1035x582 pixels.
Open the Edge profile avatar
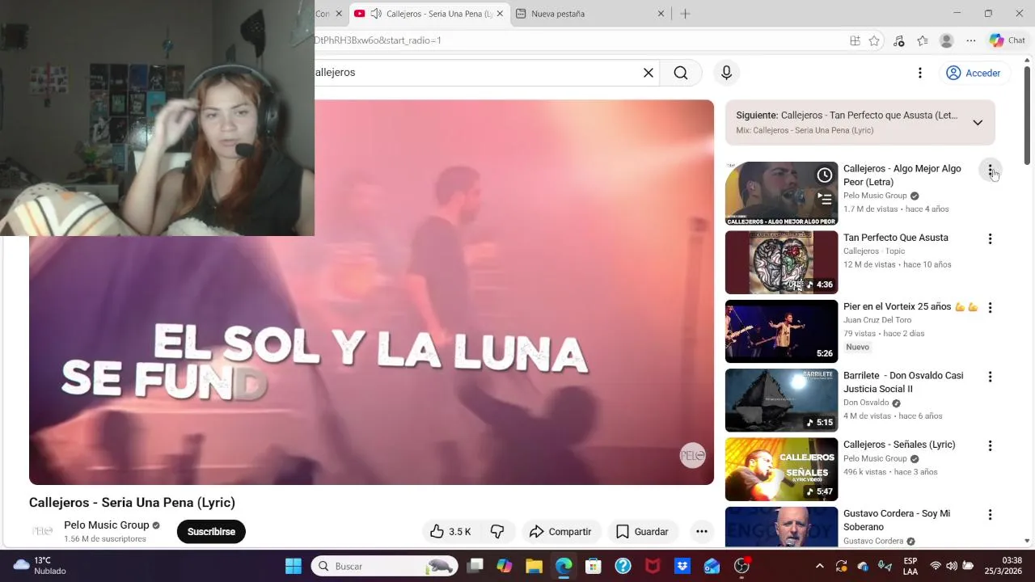coord(947,40)
